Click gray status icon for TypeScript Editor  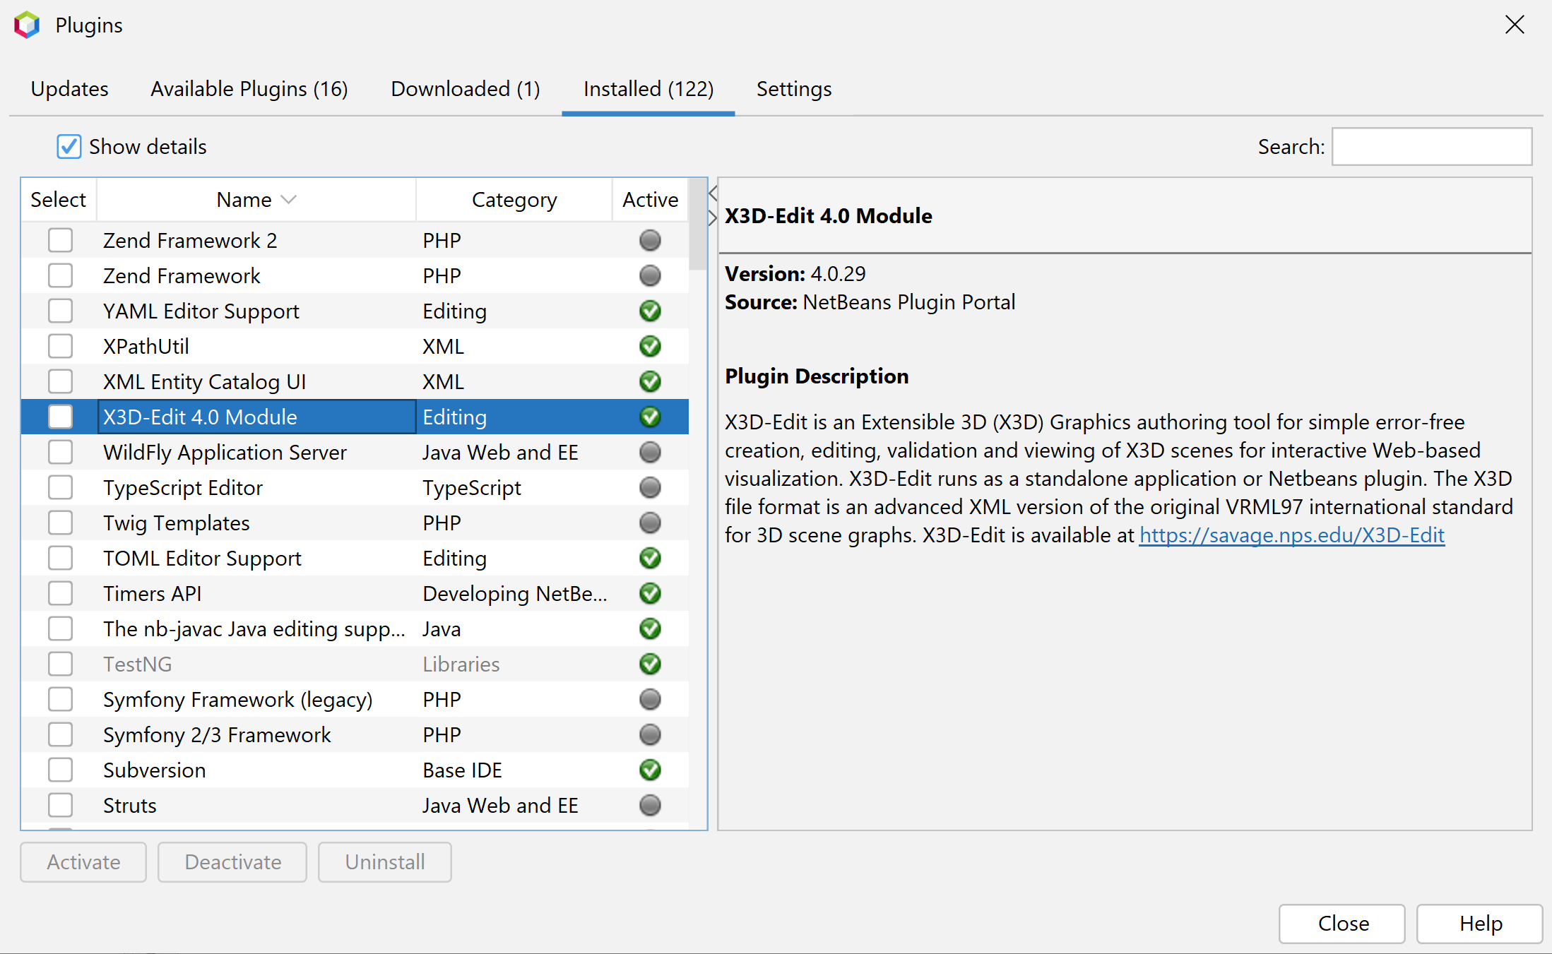coord(650,487)
